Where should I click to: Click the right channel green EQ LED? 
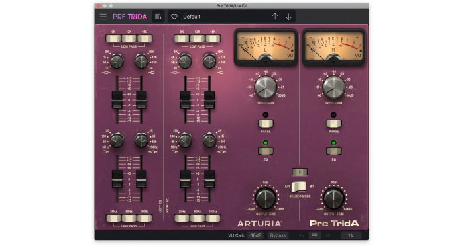(334, 143)
